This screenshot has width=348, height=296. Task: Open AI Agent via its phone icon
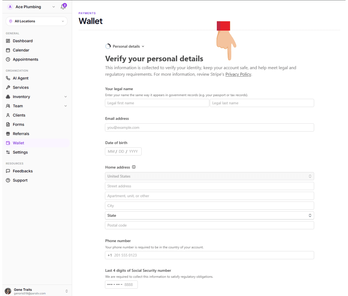coord(8,78)
